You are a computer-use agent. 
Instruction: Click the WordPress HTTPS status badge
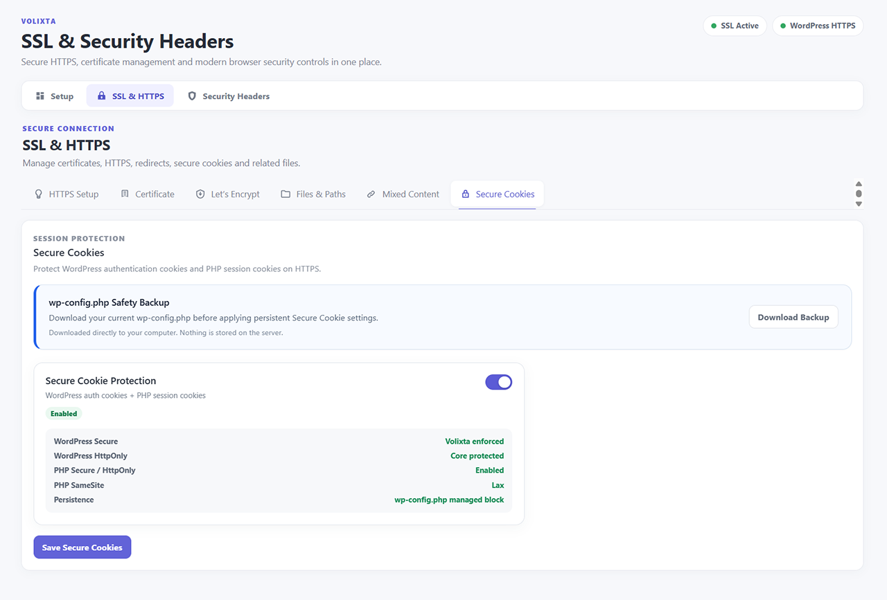pyautogui.click(x=818, y=26)
